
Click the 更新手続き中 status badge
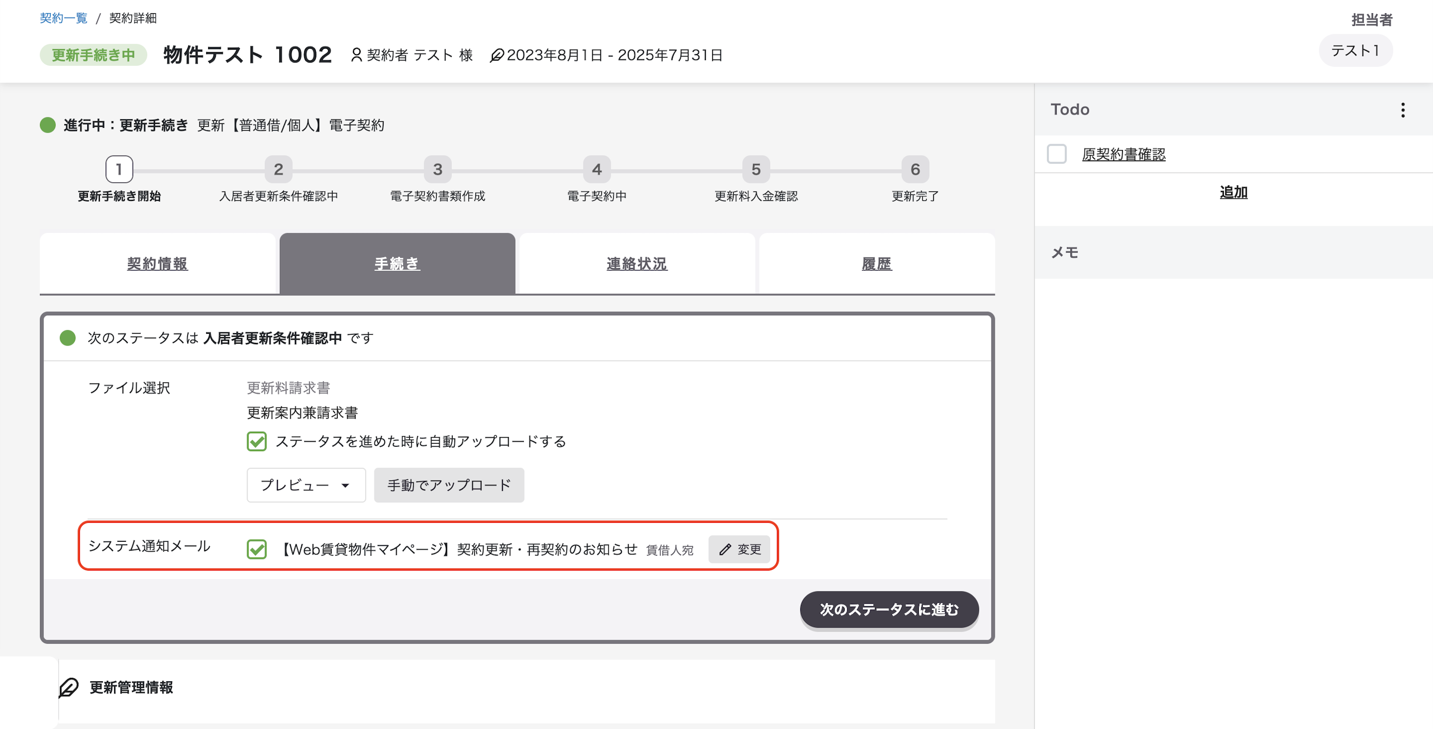tap(94, 55)
